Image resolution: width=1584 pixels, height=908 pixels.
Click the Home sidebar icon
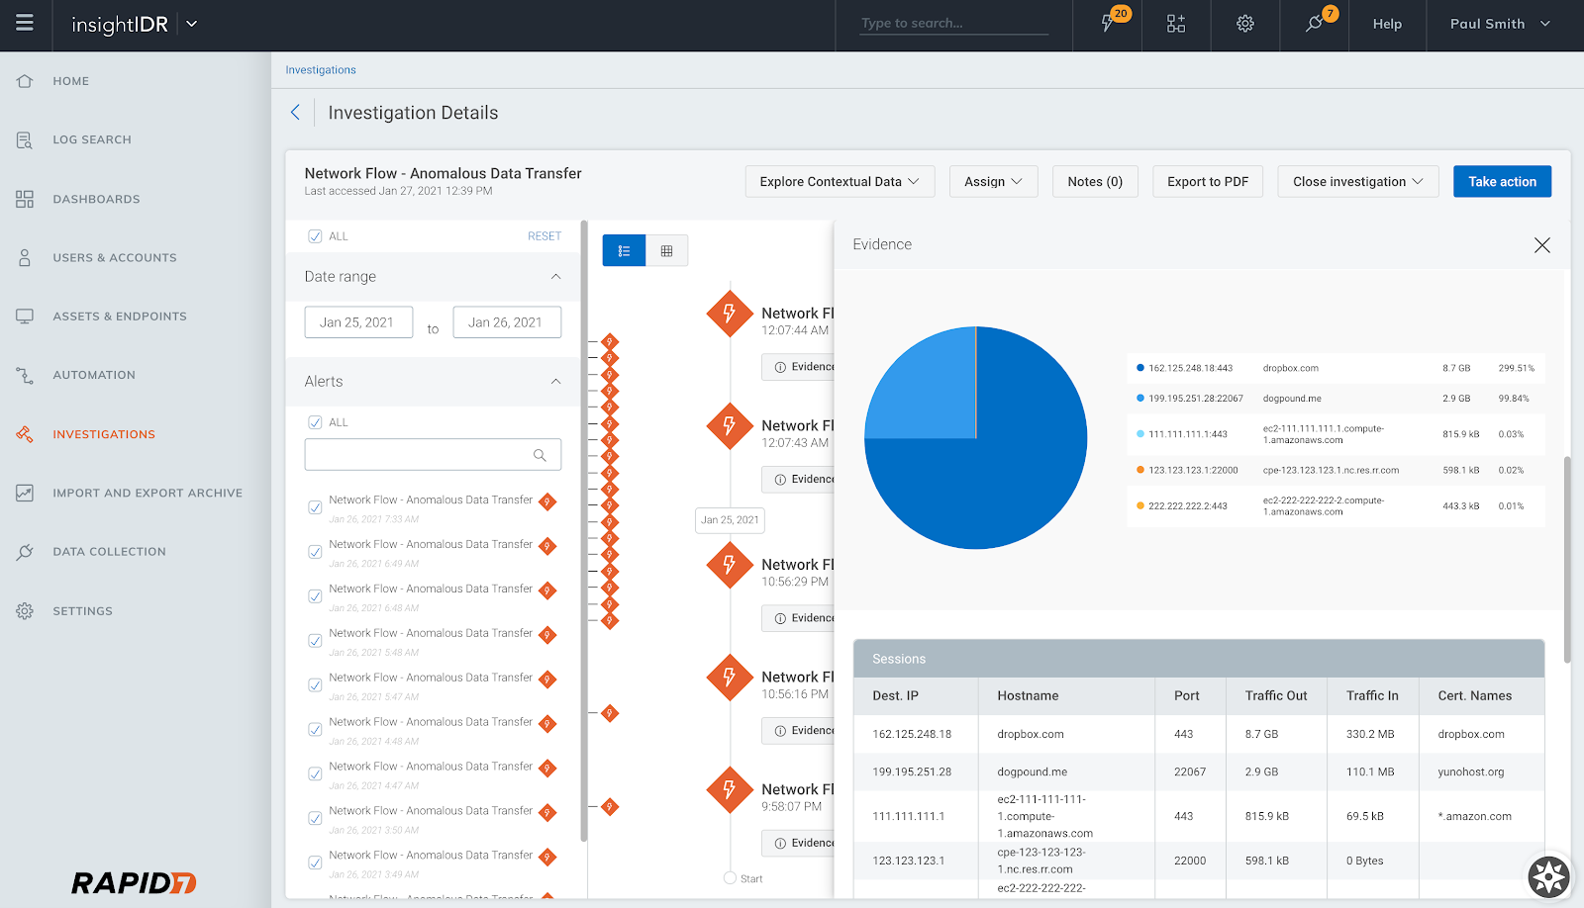(x=25, y=81)
